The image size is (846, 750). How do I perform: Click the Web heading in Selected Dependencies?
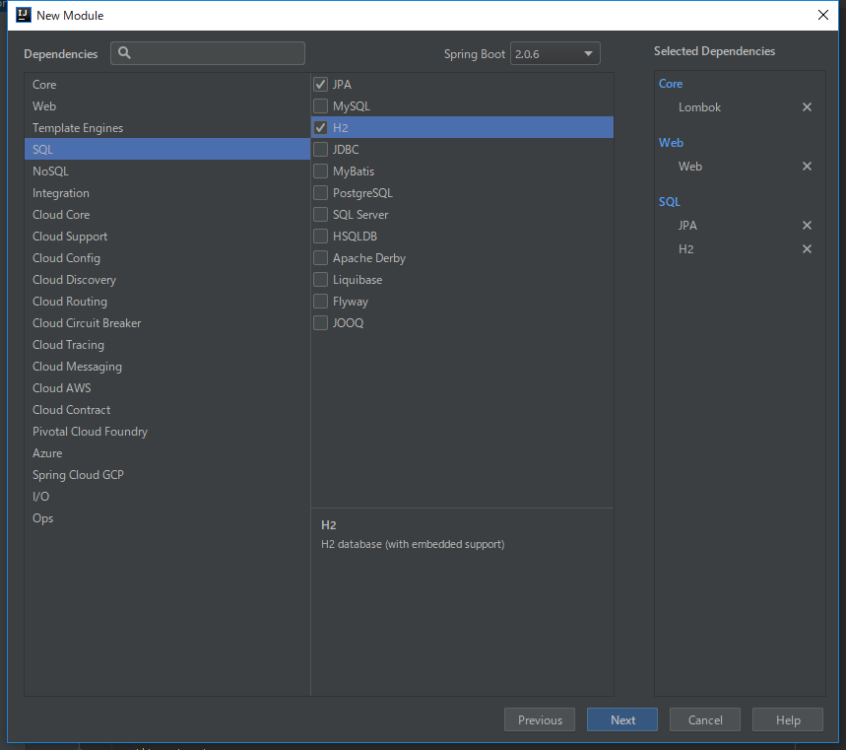[672, 143]
